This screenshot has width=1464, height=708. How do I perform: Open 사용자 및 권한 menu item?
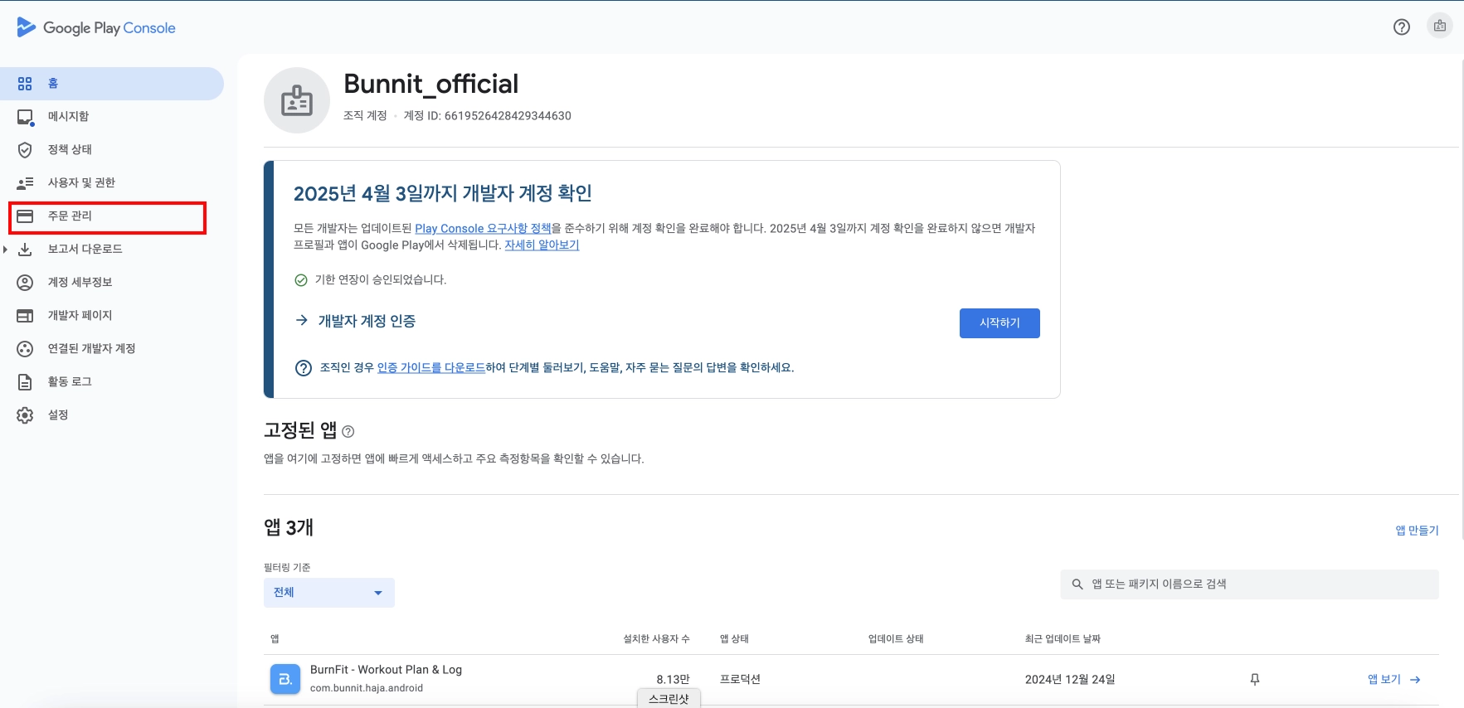[x=112, y=183]
